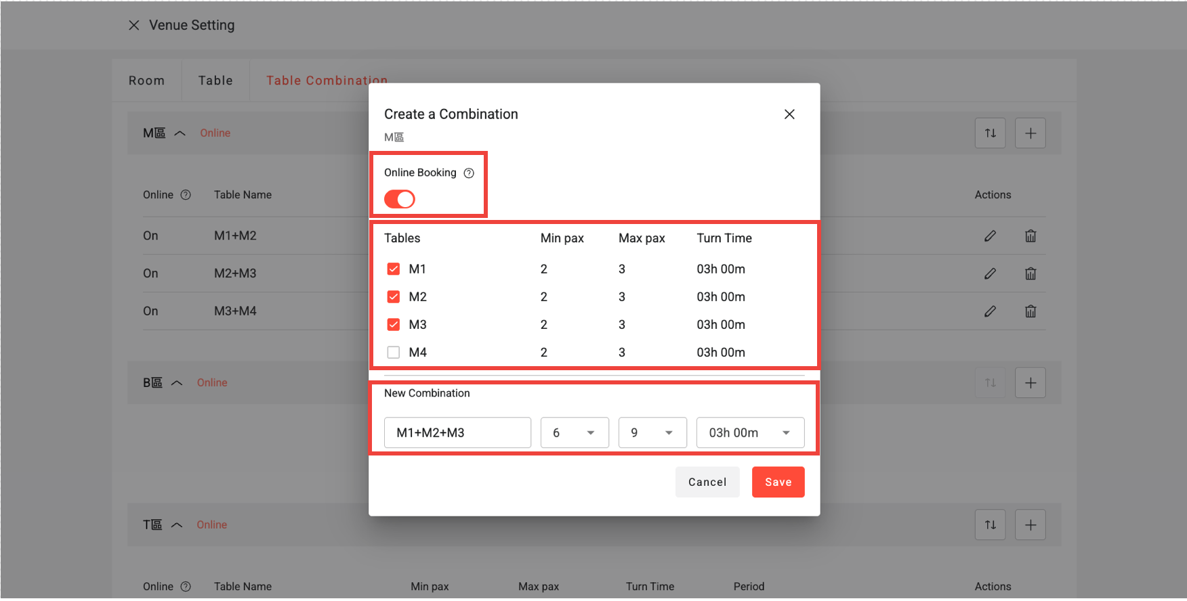The image size is (1187, 601).
Task: Close the Venue Setting page with X
Action: [x=134, y=25]
